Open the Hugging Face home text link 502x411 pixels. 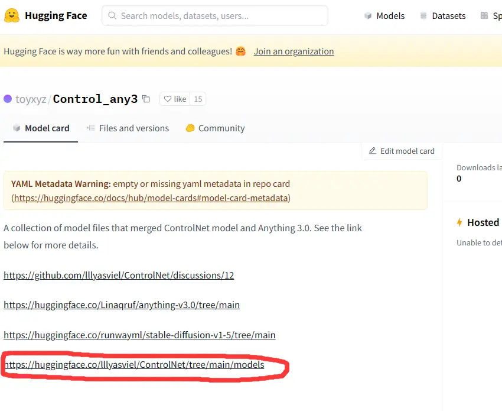(x=56, y=15)
